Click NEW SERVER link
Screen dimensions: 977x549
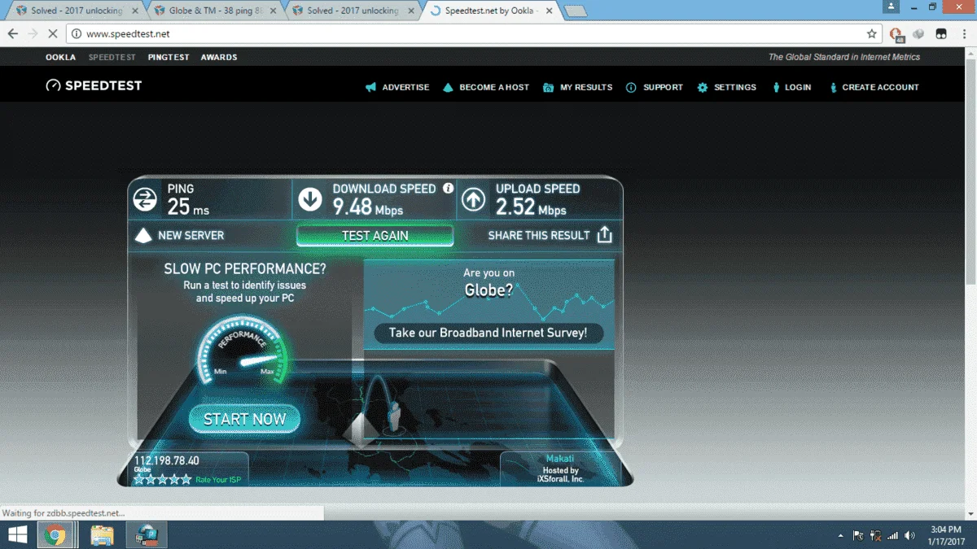[191, 235]
